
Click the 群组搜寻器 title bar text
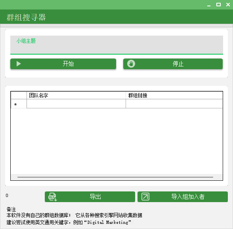26,17
